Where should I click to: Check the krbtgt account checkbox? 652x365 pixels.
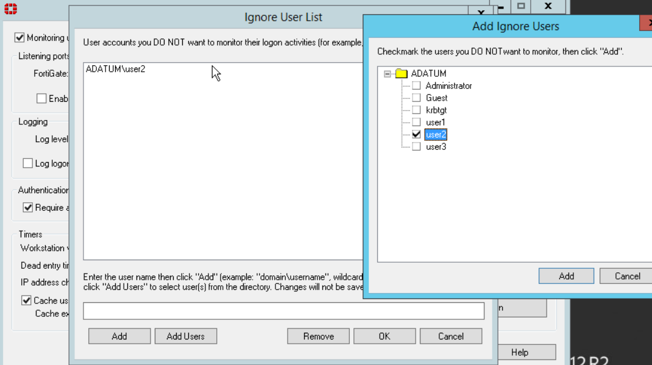point(417,110)
